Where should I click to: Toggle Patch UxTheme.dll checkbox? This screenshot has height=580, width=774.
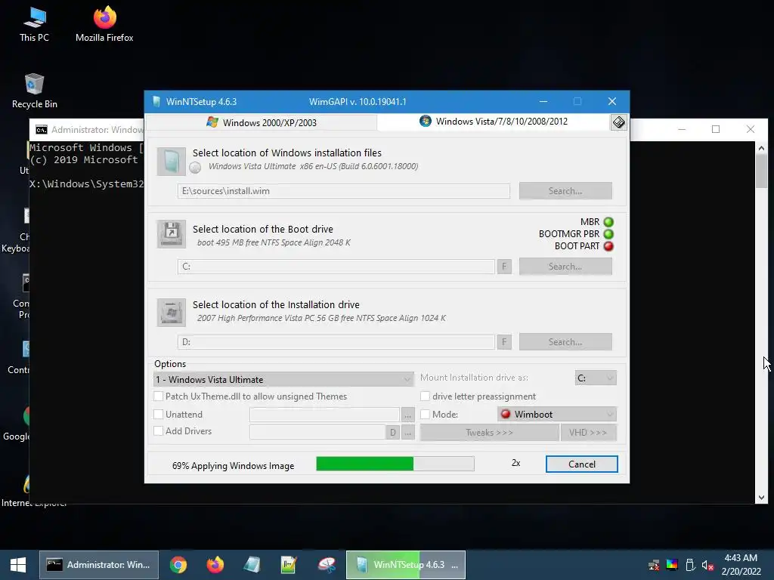159,396
